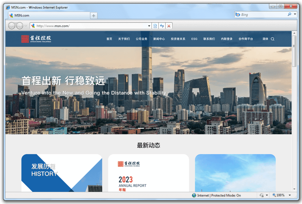Open the 首页 navigation item

(x=109, y=39)
